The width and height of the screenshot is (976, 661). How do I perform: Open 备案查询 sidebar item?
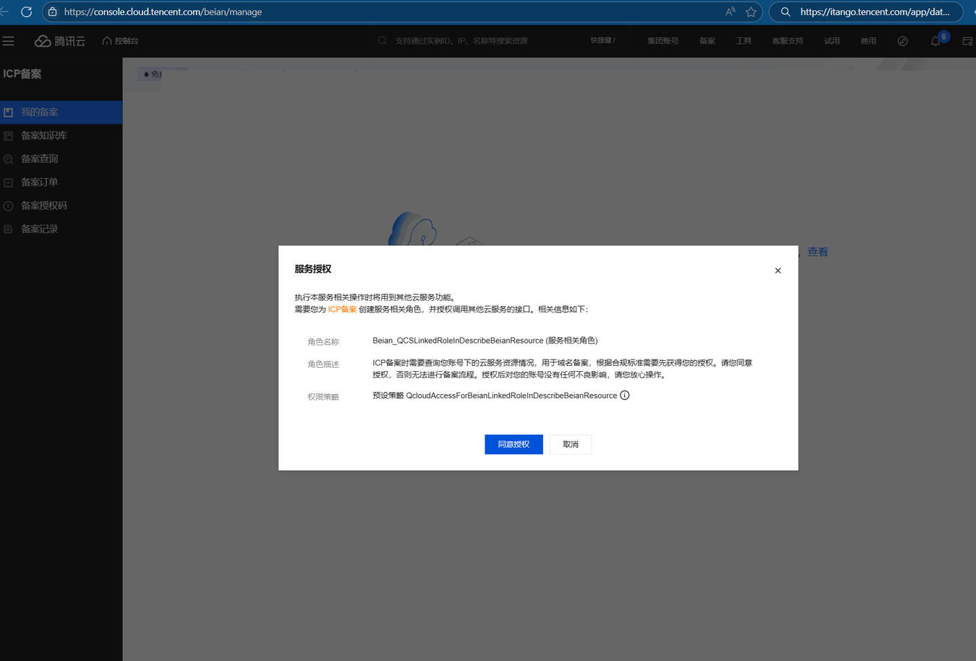pyautogui.click(x=39, y=158)
